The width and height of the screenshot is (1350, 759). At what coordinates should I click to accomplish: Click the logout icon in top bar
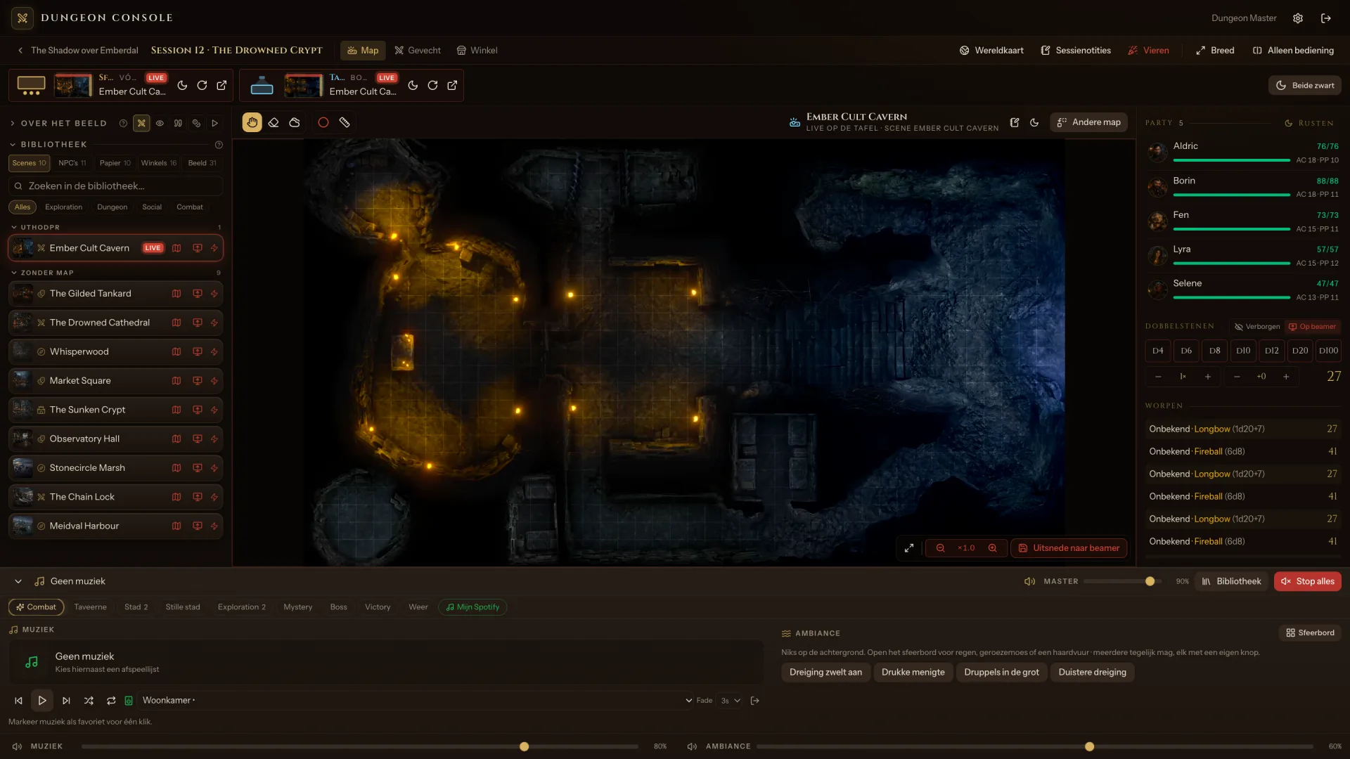(1326, 18)
